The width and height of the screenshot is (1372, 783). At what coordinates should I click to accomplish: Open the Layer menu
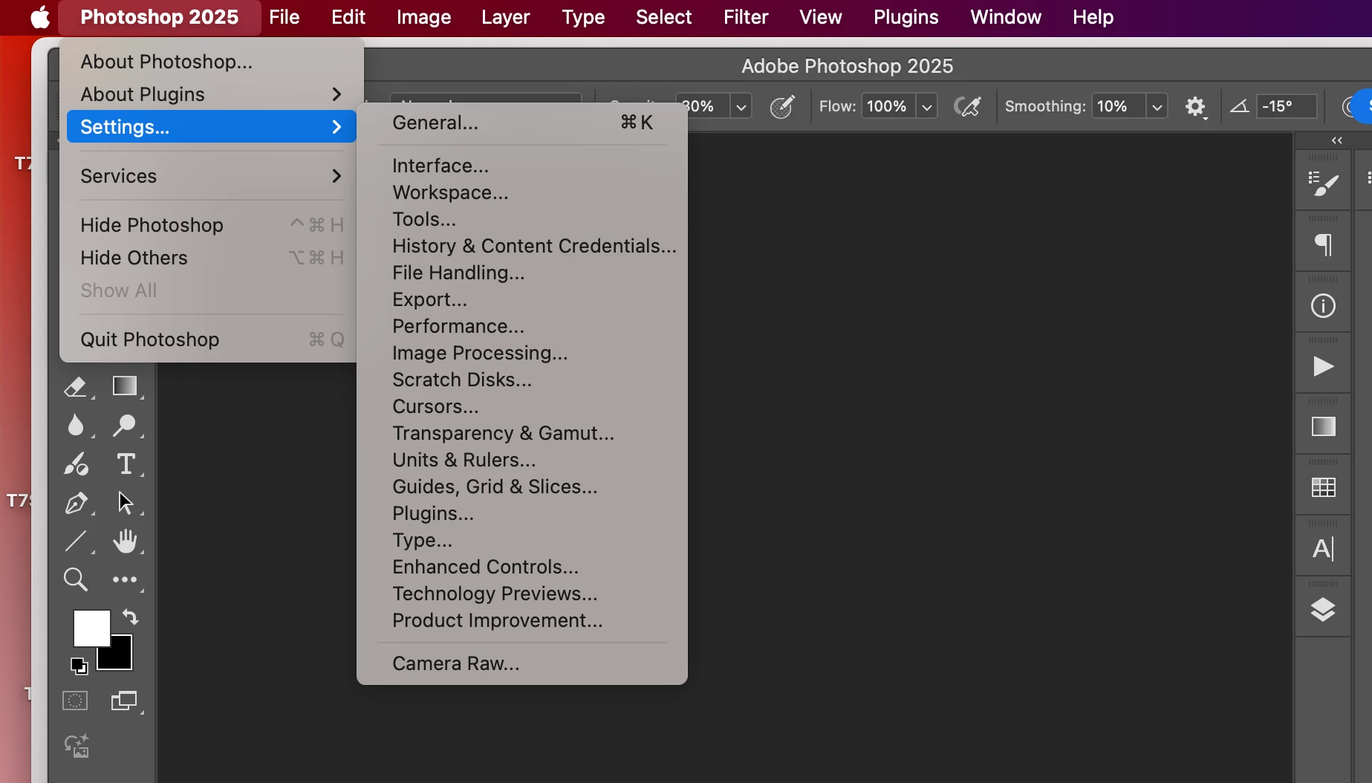505,17
